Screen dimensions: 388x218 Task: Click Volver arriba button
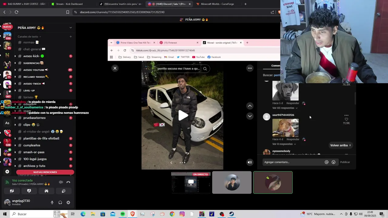340,145
